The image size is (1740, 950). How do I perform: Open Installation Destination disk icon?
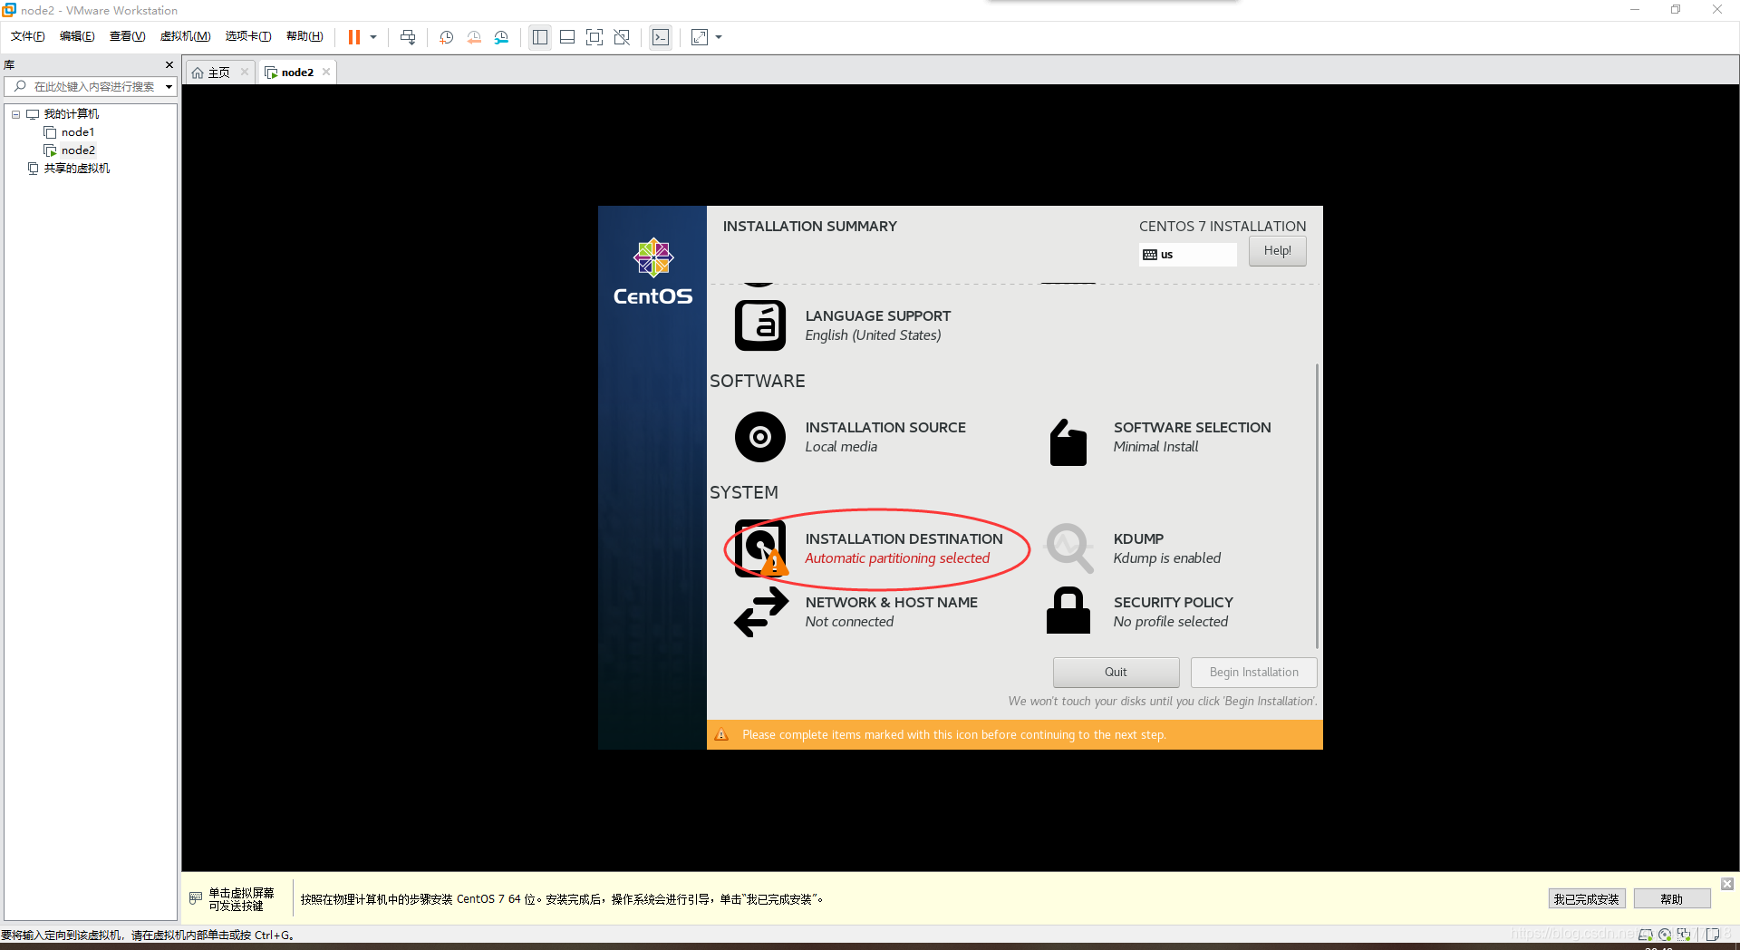pos(760,548)
